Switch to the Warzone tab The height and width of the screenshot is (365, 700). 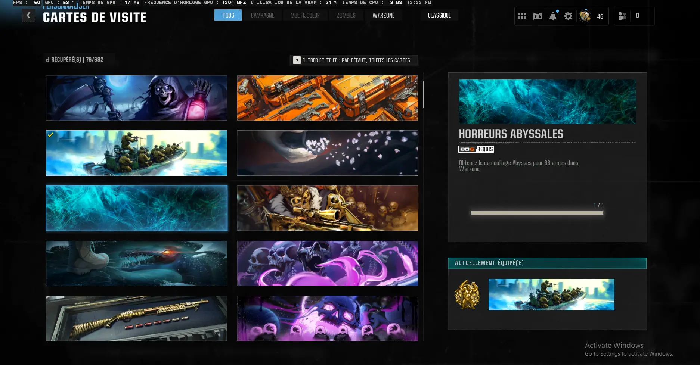(383, 15)
